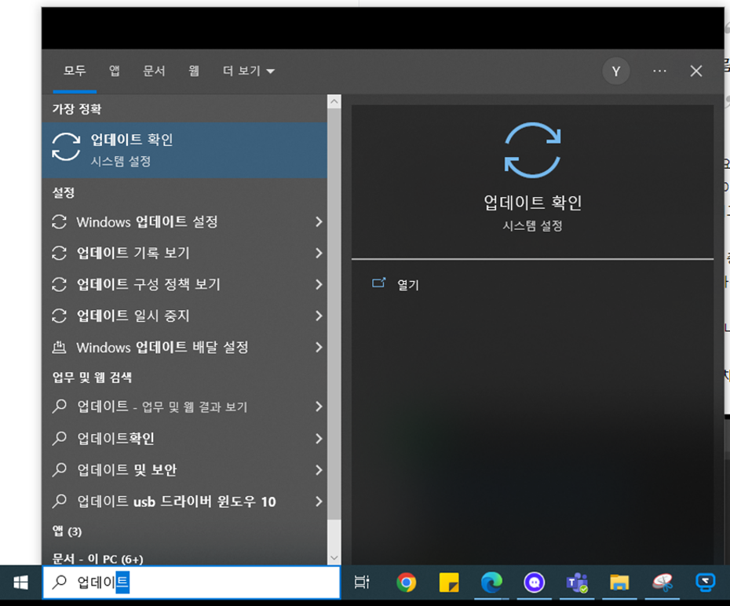This screenshot has height=606, width=730.
Task: Click the scroll-up arrow of results list
Action: pyautogui.click(x=334, y=101)
